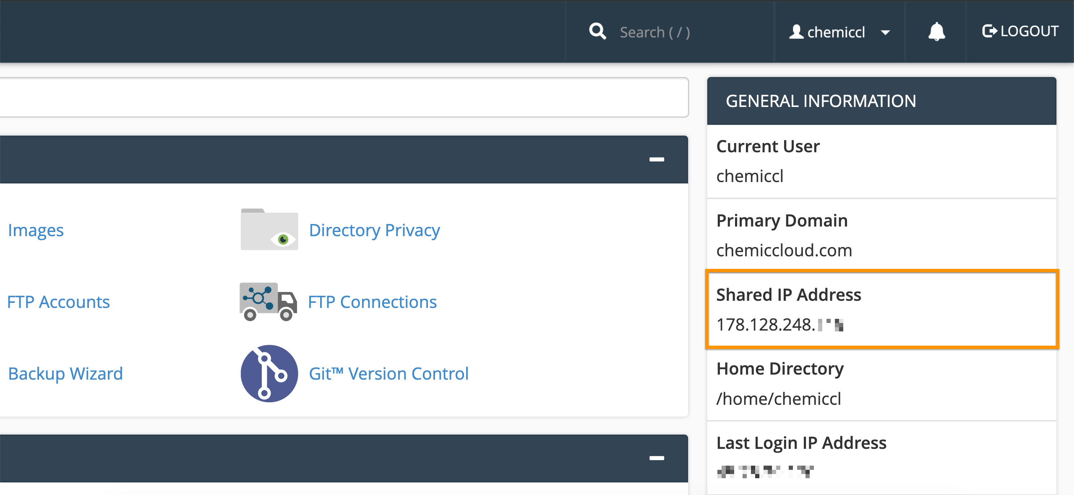Open the Images link
This screenshot has height=495, width=1074.
pyautogui.click(x=36, y=230)
